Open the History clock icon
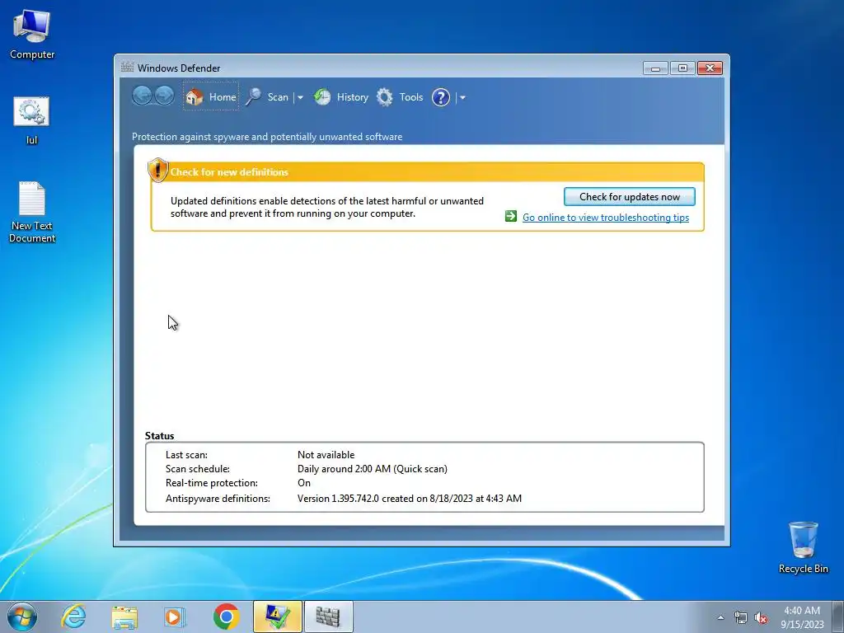 tap(322, 97)
